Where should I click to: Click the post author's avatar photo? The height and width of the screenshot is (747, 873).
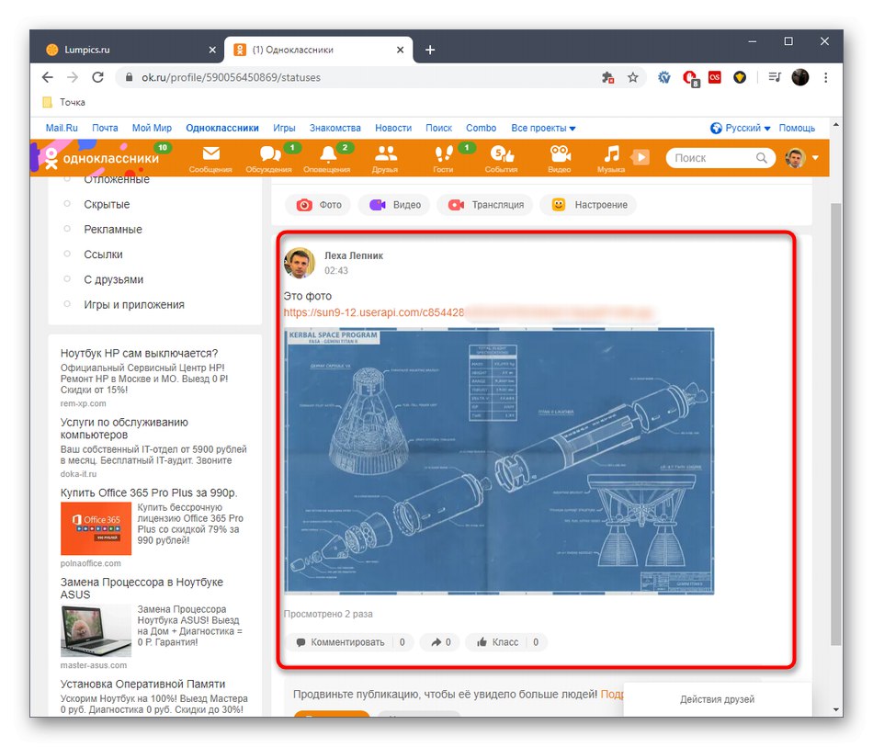(x=300, y=263)
